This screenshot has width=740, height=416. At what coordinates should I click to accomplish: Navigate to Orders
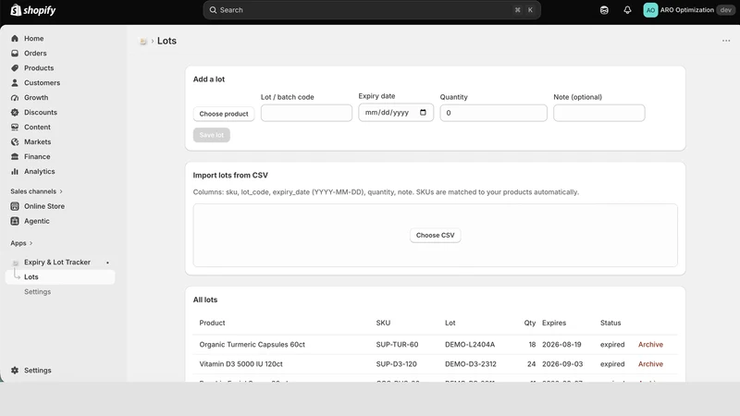(x=35, y=54)
